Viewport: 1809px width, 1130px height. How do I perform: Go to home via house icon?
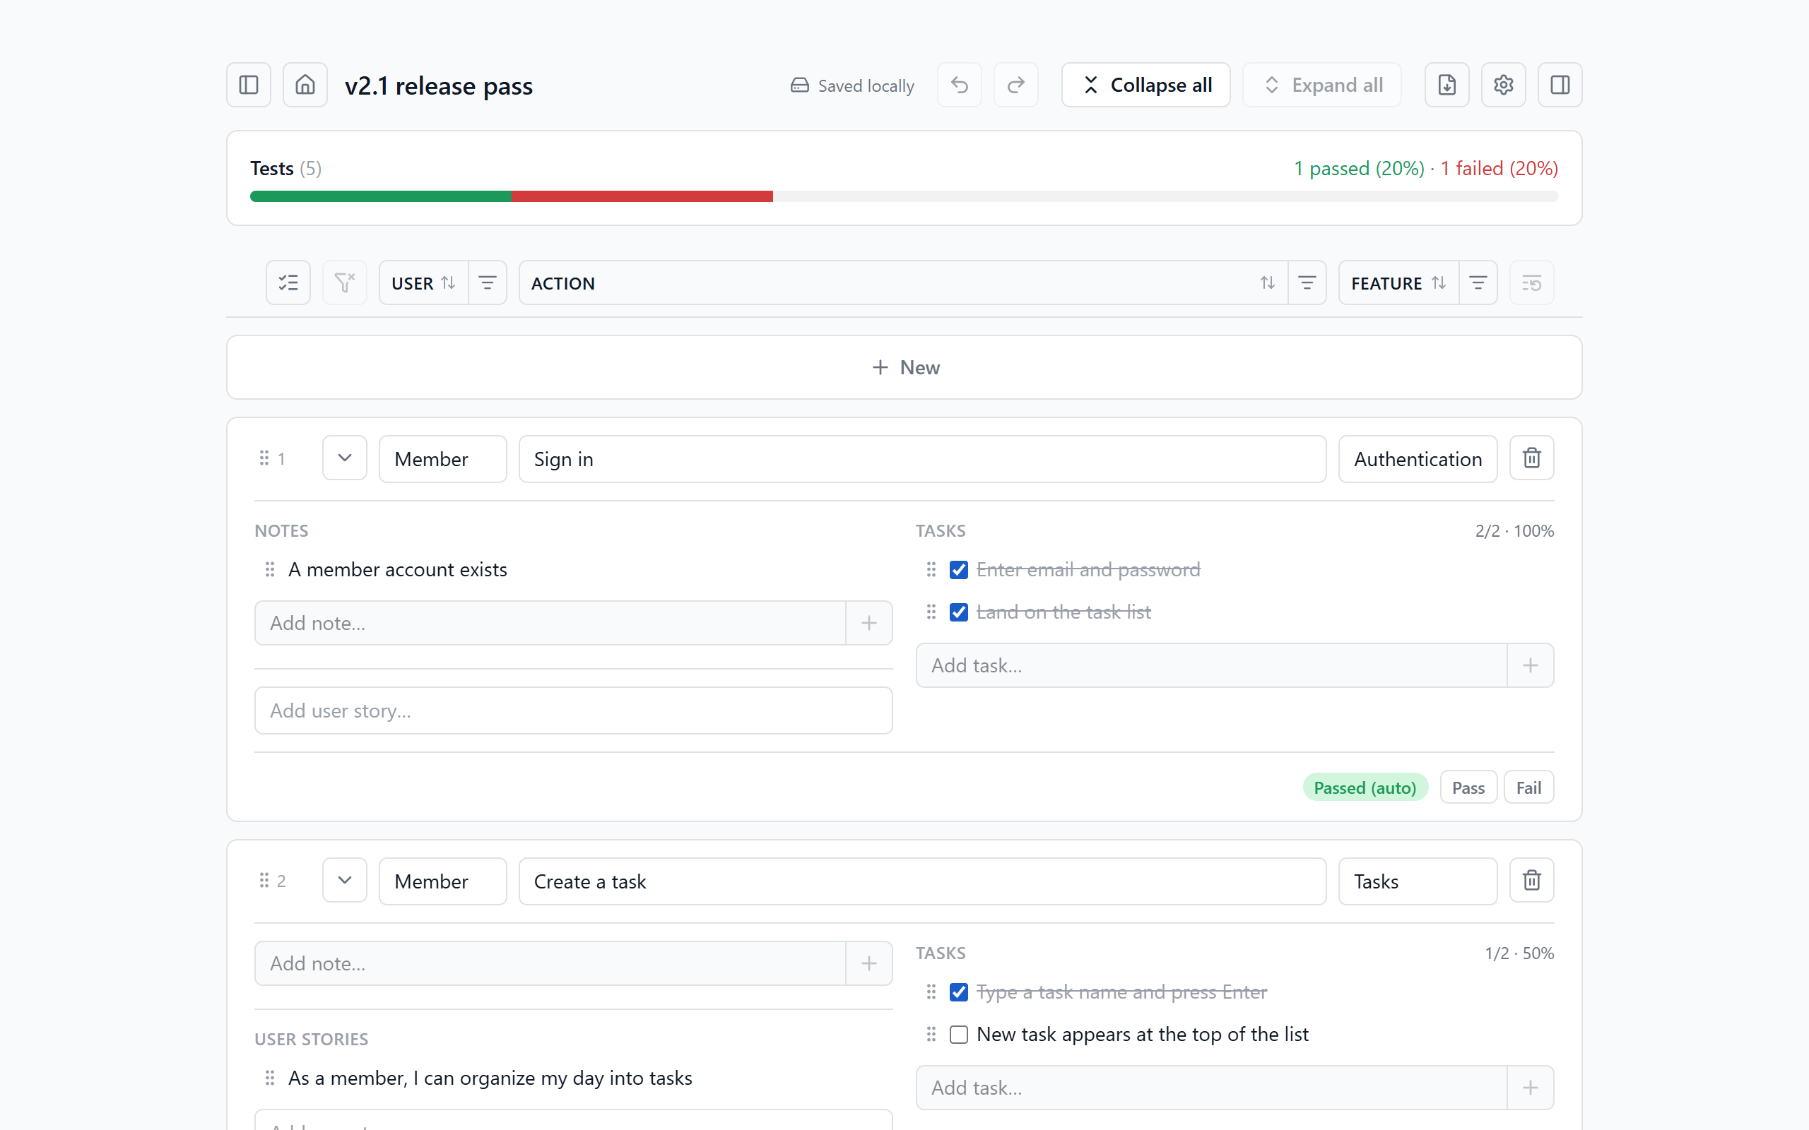[305, 85]
